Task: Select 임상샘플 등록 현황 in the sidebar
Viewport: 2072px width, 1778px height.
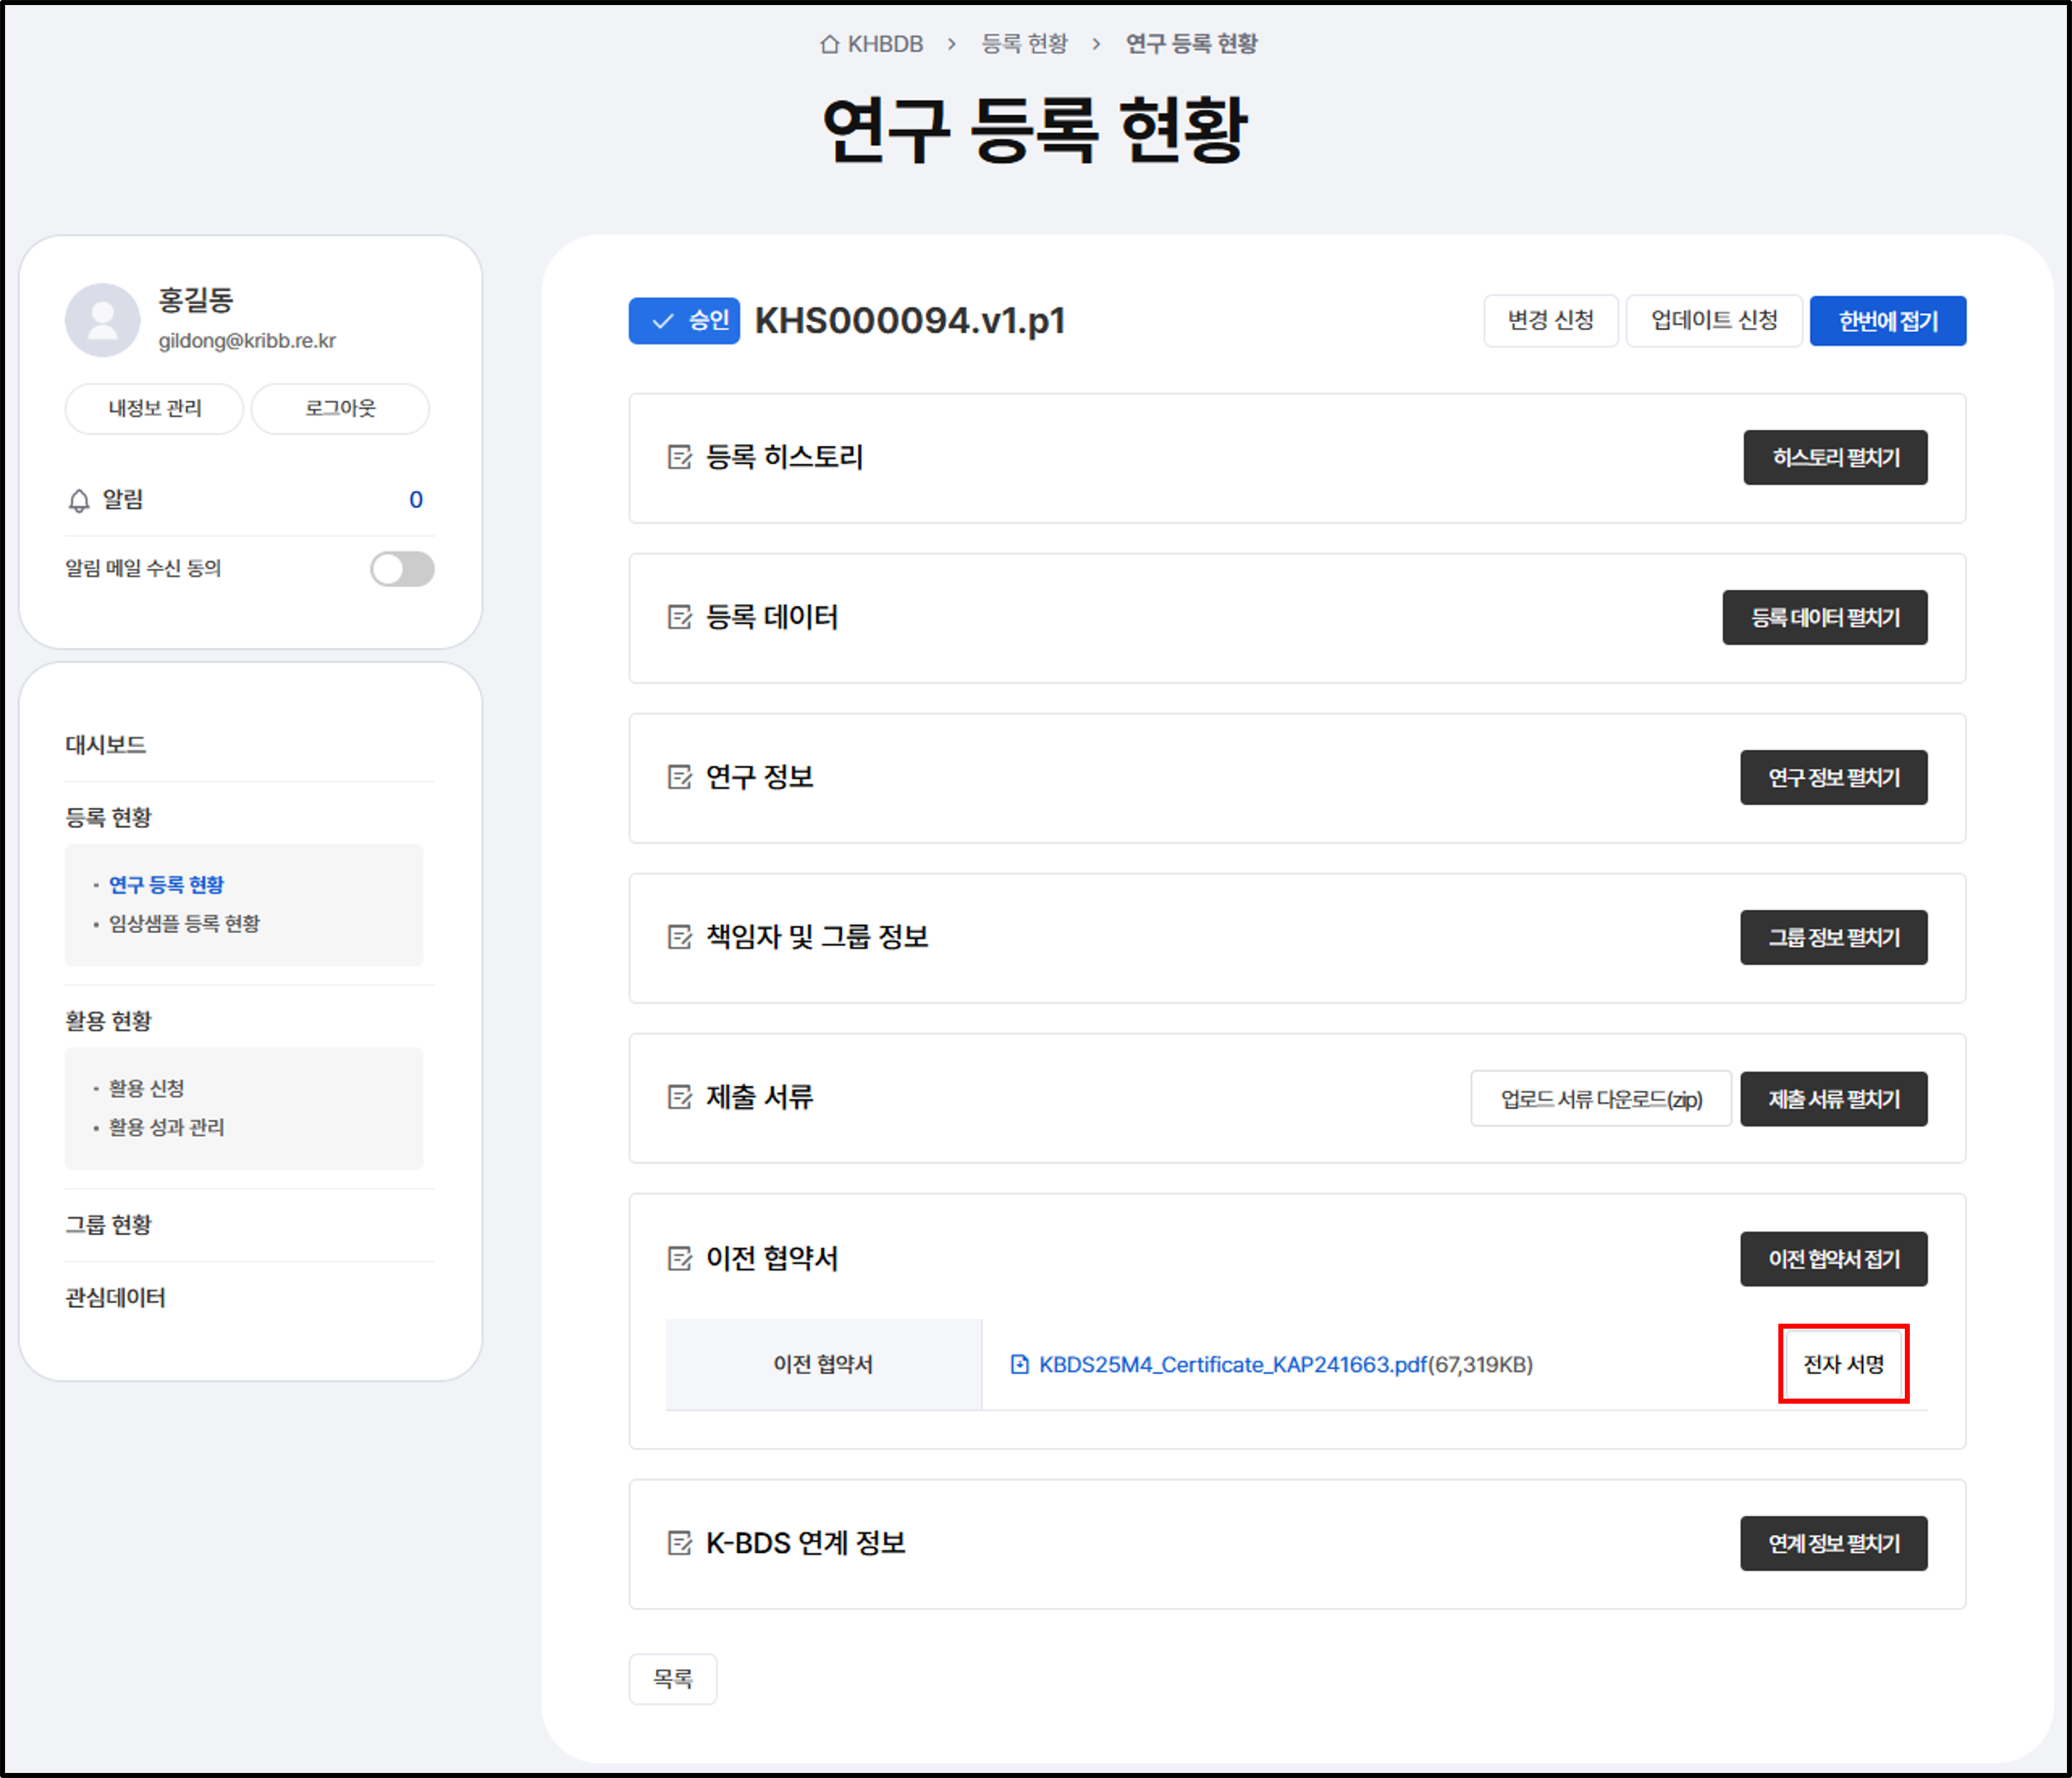Action: [x=185, y=923]
